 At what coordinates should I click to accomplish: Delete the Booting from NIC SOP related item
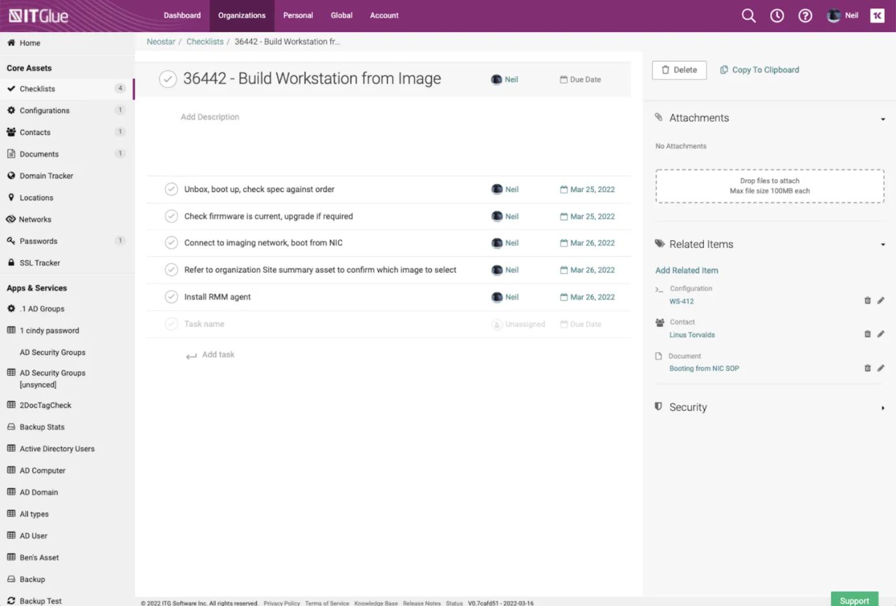tap(867, 368)
